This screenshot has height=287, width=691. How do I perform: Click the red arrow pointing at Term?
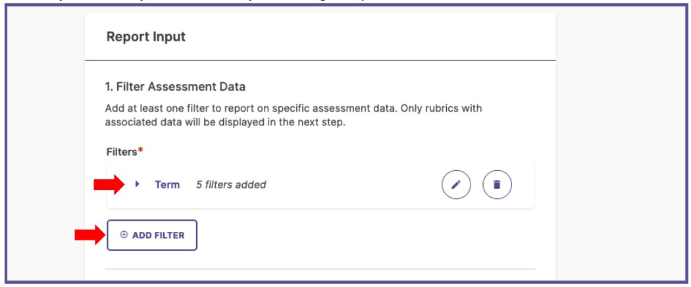pos(110,184)
